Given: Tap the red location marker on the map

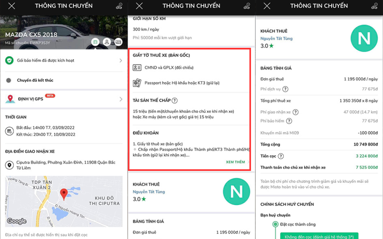Looking at the screenshot, I should [x=64, y=194].
